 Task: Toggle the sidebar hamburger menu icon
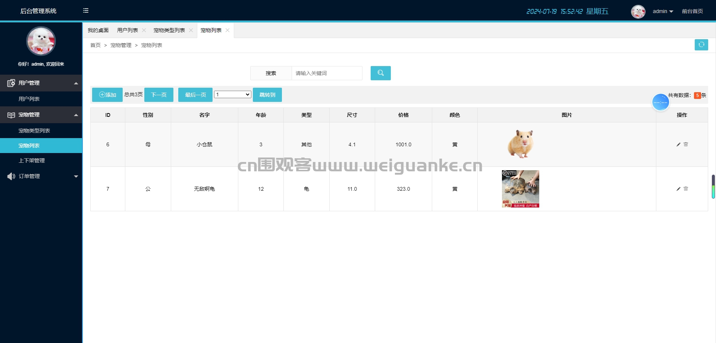pyautogui.click(x=86, y=11)
